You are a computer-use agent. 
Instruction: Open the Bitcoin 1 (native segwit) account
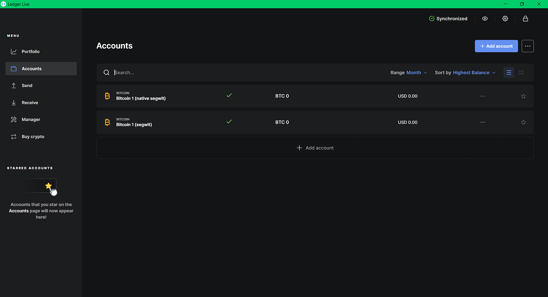pyautogui.click(x=315, y=96)
